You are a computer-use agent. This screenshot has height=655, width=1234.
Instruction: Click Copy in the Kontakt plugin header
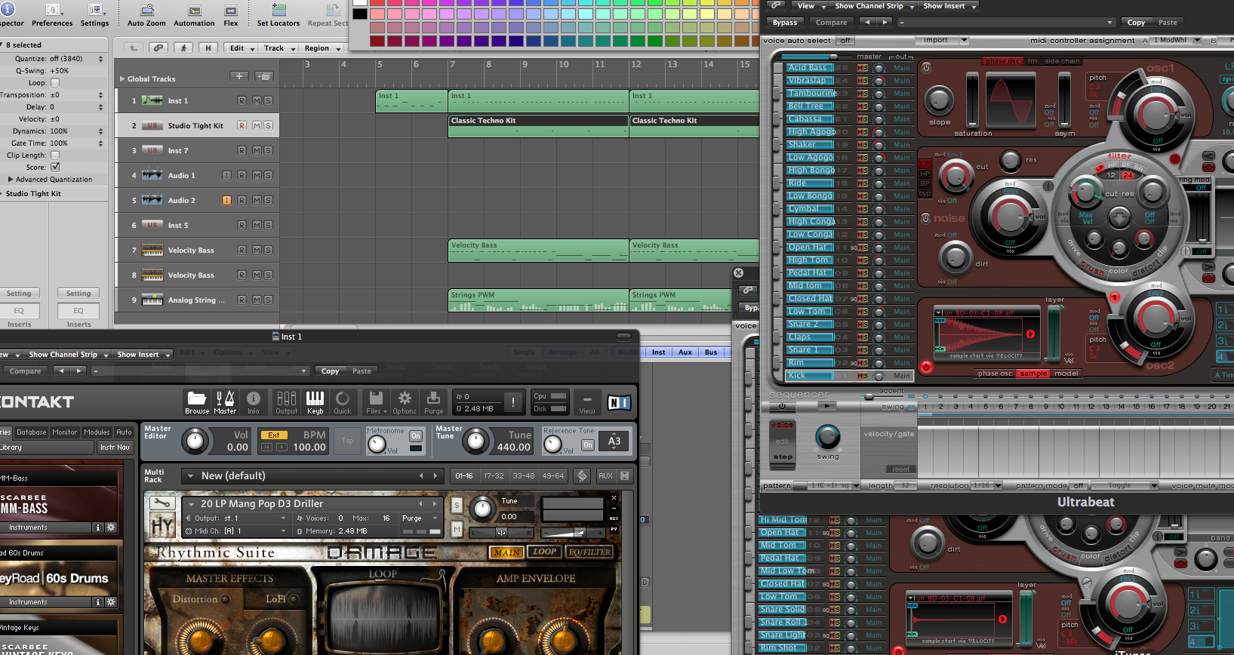click(x=330, y=371)
